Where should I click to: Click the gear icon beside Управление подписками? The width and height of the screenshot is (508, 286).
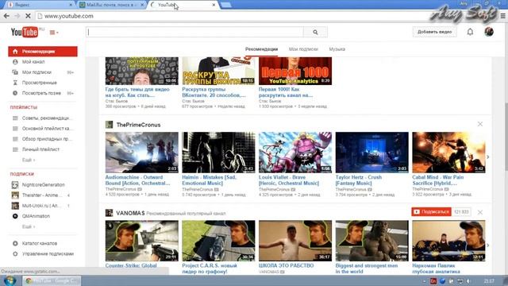(15, 254)
